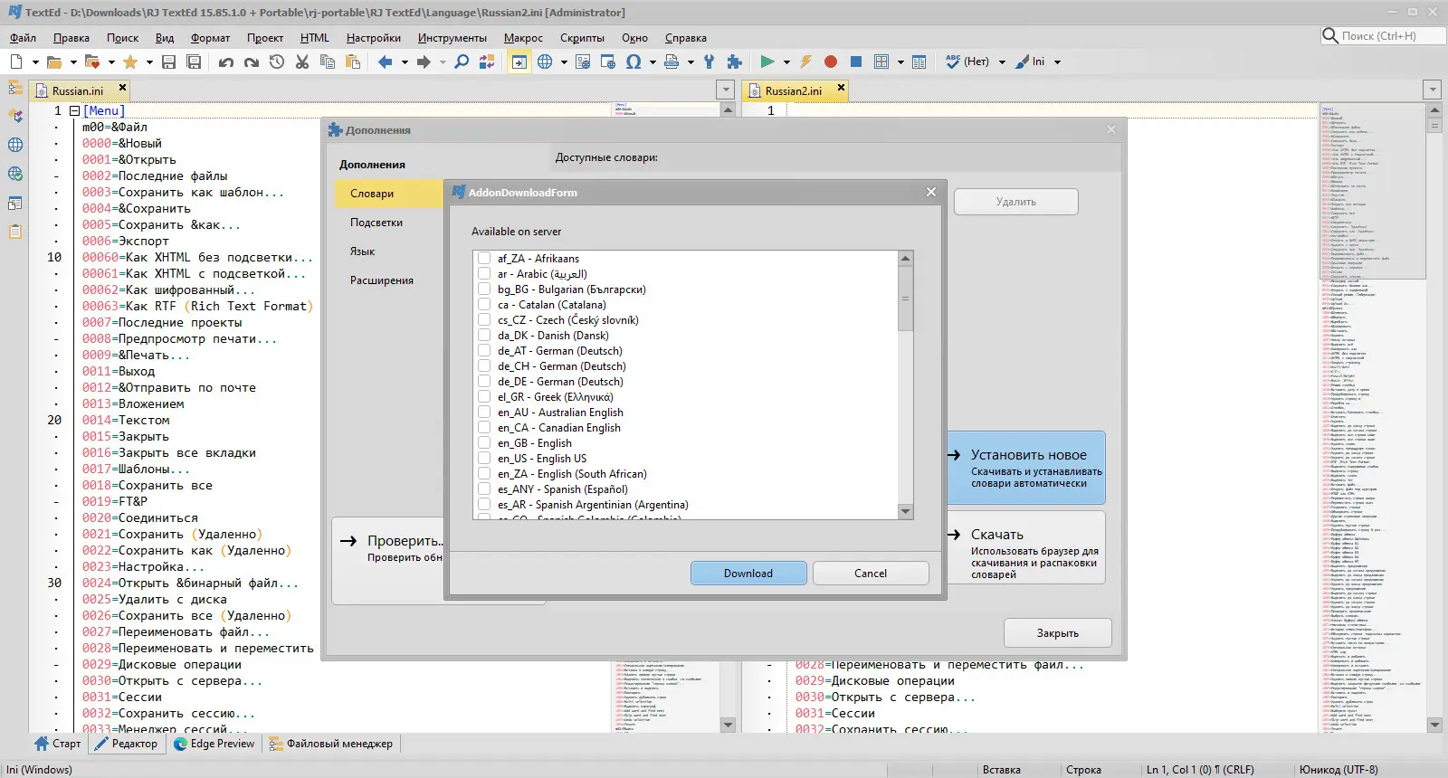Image resolution: width=1448 pixels, height=778 pixels.
Task: Open the dropdown arrow beside Favorites star
Action: [149, 62]
